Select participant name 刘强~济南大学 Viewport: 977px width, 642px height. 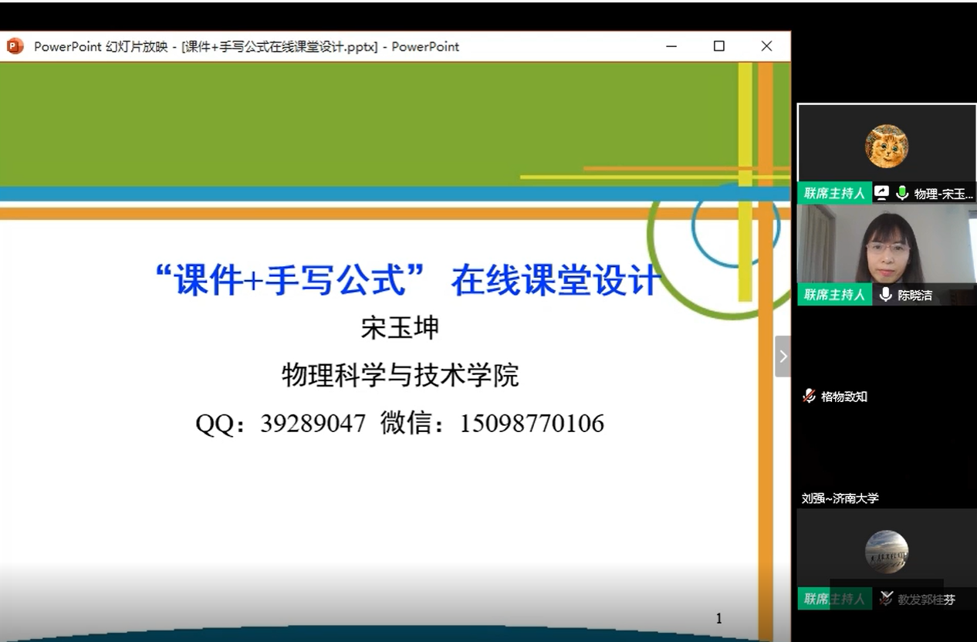point(840,498)
